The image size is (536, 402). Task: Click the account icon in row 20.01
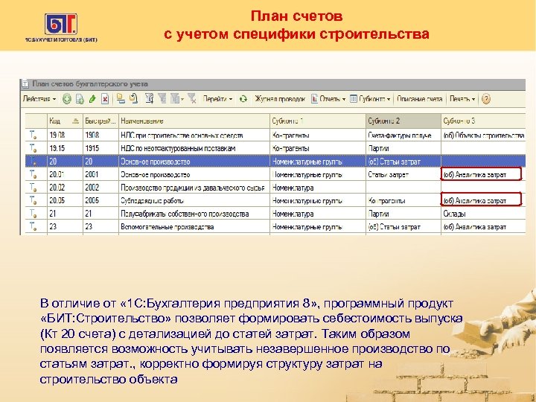click(33, 174)
